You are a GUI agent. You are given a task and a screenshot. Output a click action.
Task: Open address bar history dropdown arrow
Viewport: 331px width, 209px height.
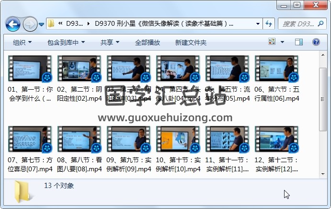pos(258,23)
